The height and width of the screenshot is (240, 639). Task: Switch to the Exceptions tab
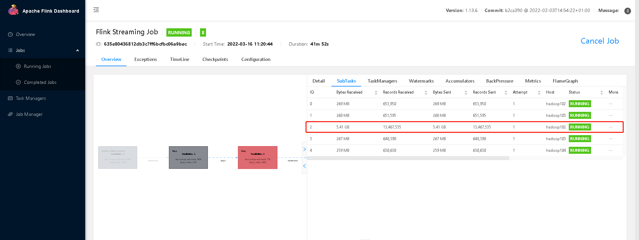coord(145,59)
